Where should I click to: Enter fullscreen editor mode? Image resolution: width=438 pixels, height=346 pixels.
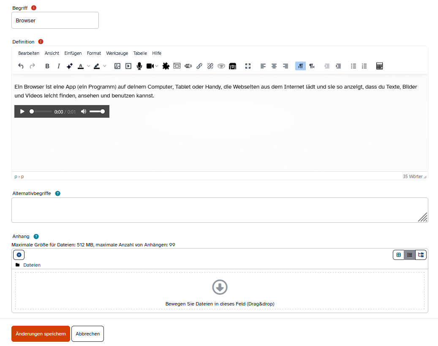point(248,66)
